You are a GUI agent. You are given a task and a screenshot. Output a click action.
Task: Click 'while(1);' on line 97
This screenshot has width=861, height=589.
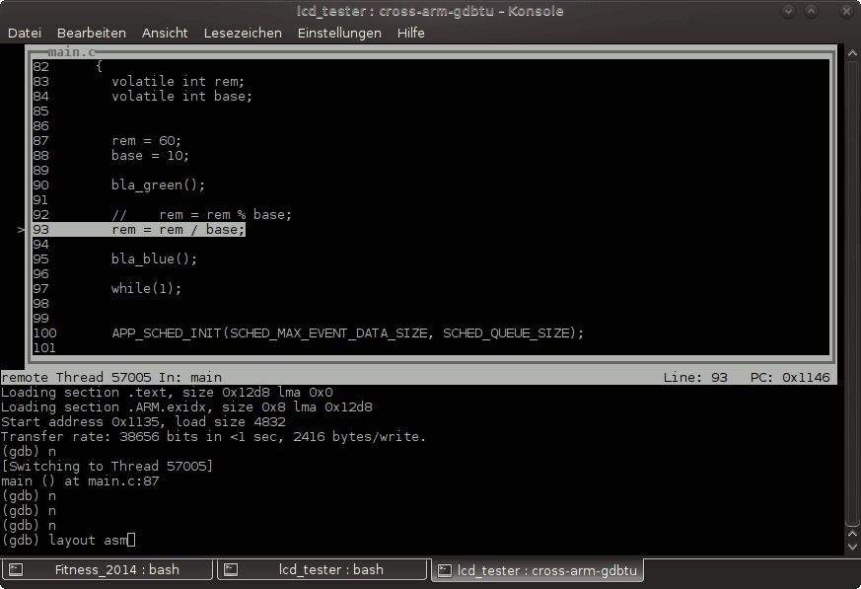click(x=146, y=288)
